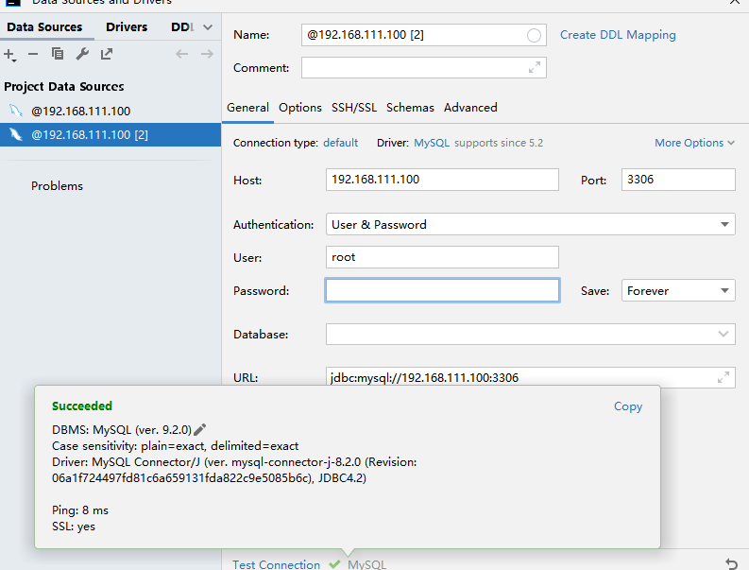Viewport: 749px width, 570px height.
Task: Click the MySQL dolphin icon of @192.168.111.100
Action: pos(16,111)
